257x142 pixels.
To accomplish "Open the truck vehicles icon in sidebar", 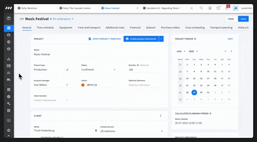I will tap(9, 80).
